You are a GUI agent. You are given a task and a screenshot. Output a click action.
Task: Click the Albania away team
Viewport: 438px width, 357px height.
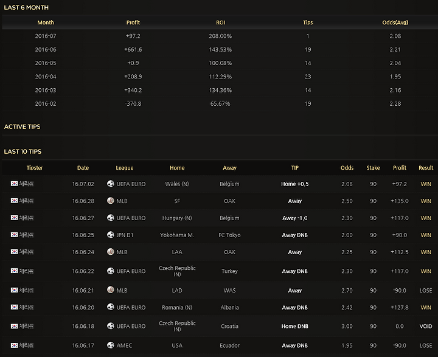tap(229, 307)
